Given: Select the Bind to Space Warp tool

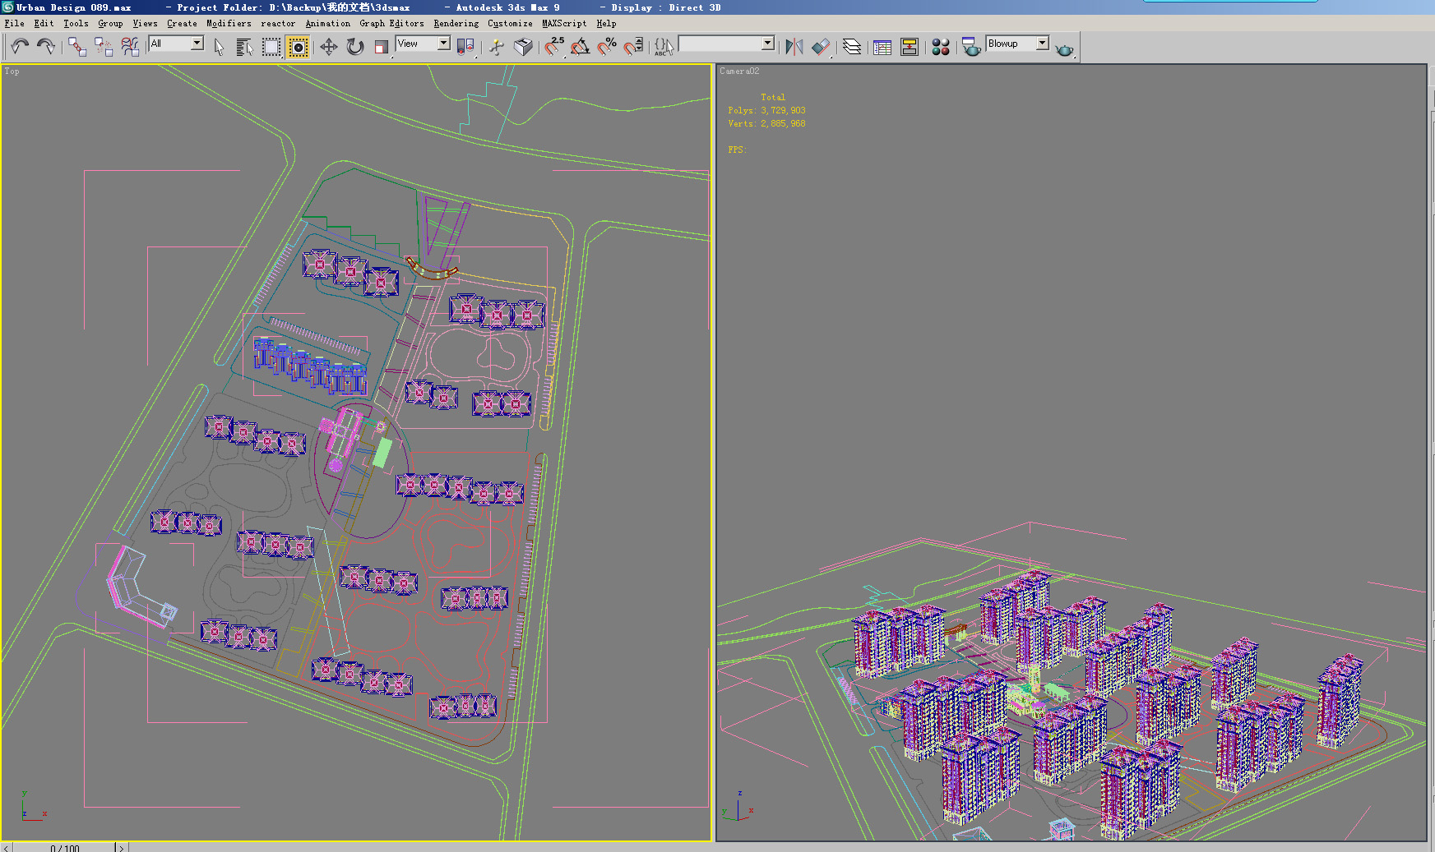Looking at the screenshot, I should tap(130, 47).
